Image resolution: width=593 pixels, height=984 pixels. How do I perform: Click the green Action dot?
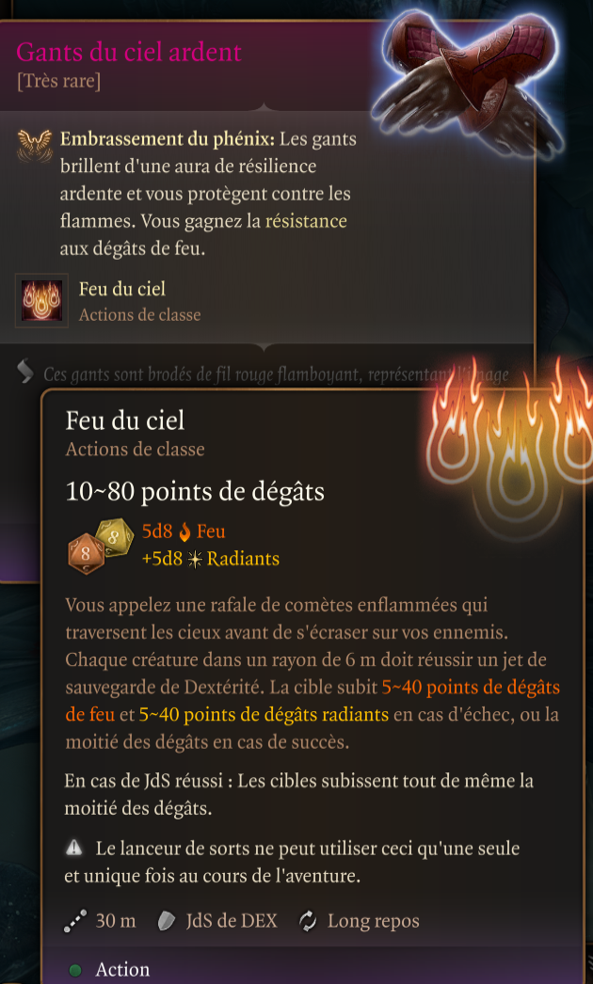(75, 970)
